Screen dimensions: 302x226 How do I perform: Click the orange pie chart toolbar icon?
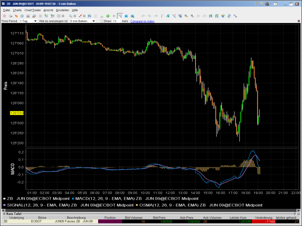34,16
